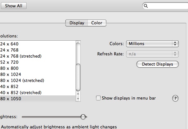This screenshot has width=188, height=129.
Task: Click the Detect Displays button
Action: [158, 64]
